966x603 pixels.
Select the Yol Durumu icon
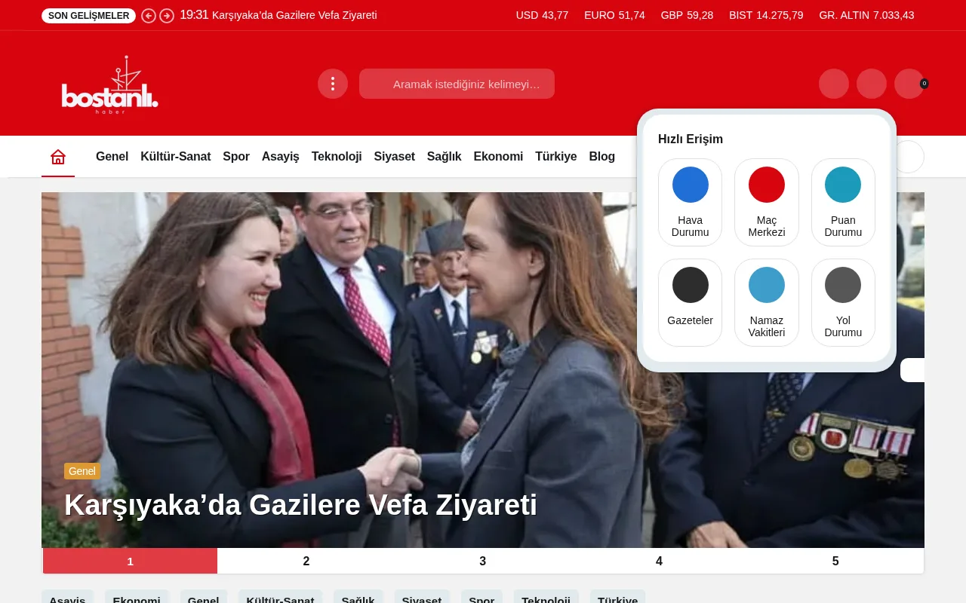pos(843,285)
